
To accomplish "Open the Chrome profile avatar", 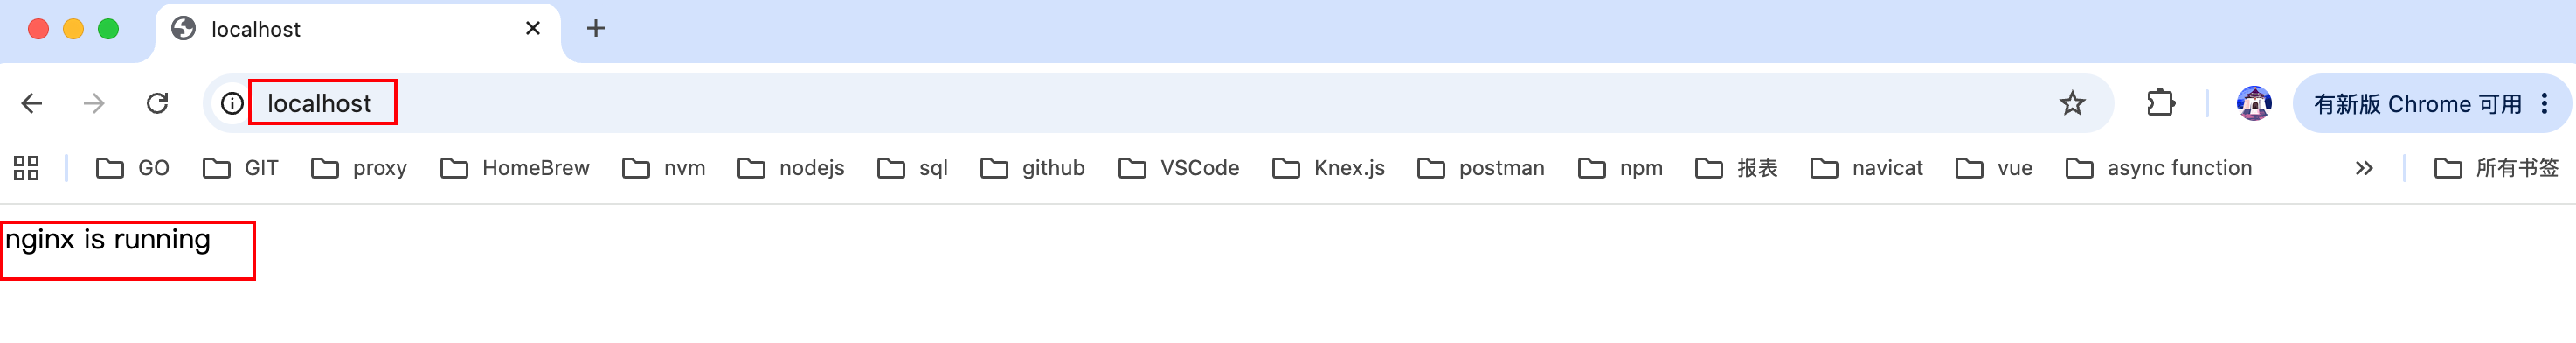I will click(x=2253, y=103).
